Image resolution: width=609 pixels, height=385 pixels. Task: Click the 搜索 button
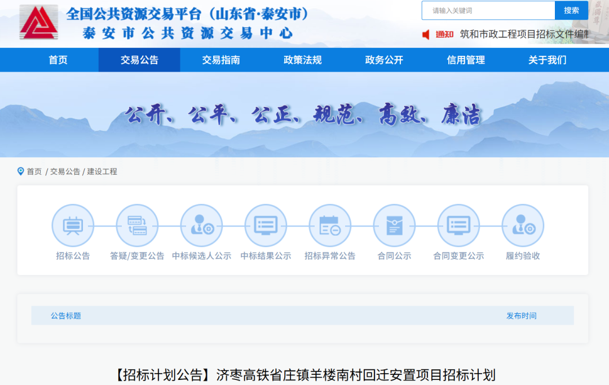coord(571,11)
